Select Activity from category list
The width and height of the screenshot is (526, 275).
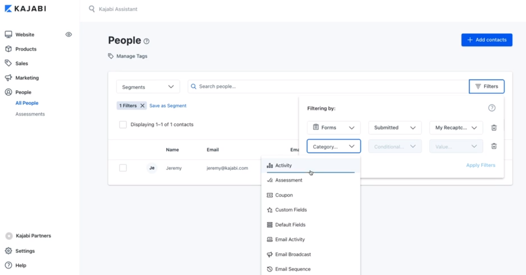pos(311,165)
